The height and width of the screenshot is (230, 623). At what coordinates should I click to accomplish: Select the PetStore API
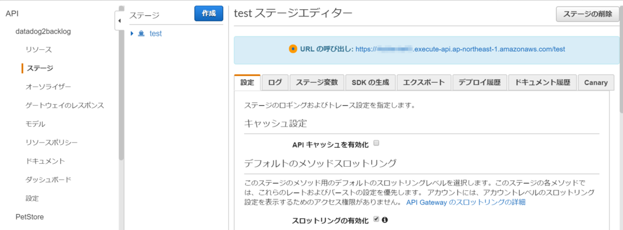point(29,217)
